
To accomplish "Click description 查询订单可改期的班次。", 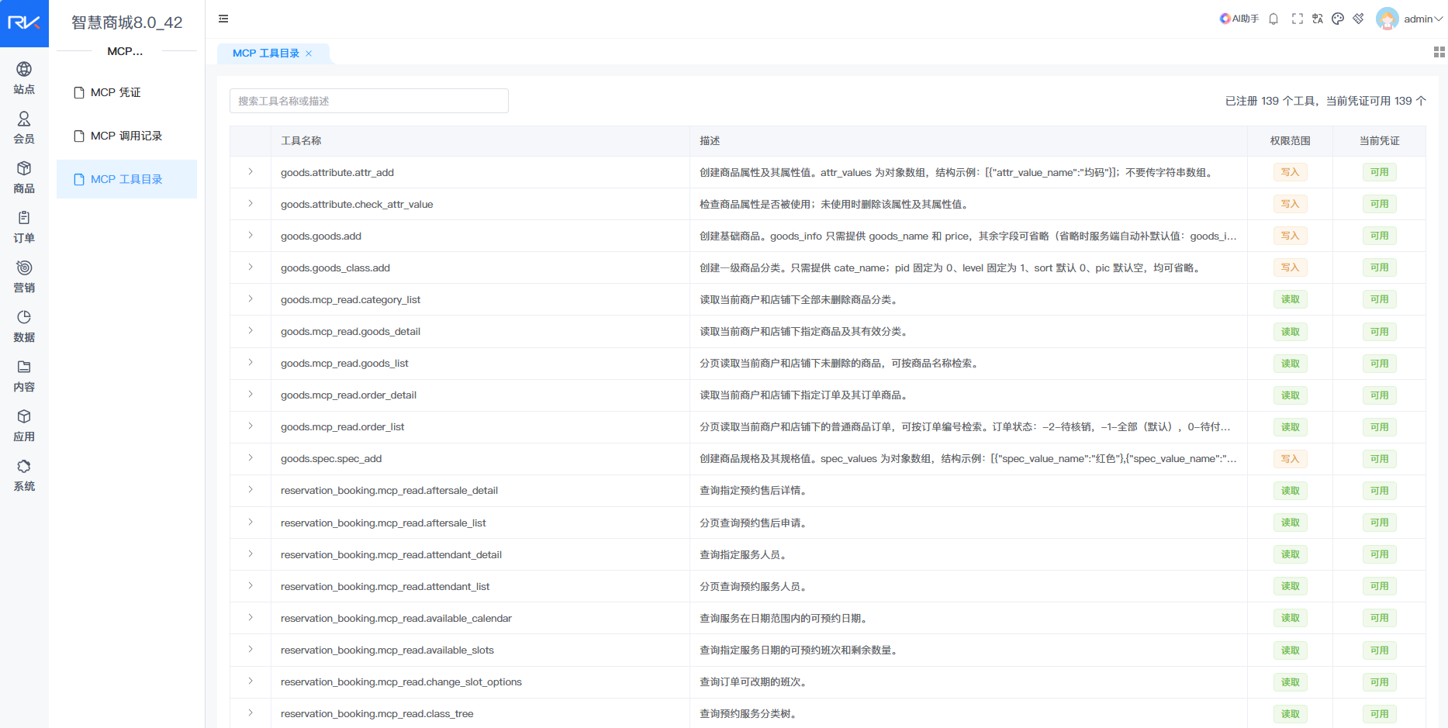I will [755, 682].
